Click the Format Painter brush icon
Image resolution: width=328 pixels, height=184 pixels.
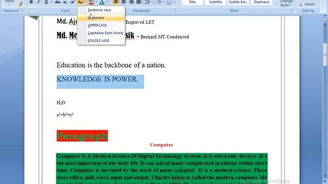[x=20, y=4]
